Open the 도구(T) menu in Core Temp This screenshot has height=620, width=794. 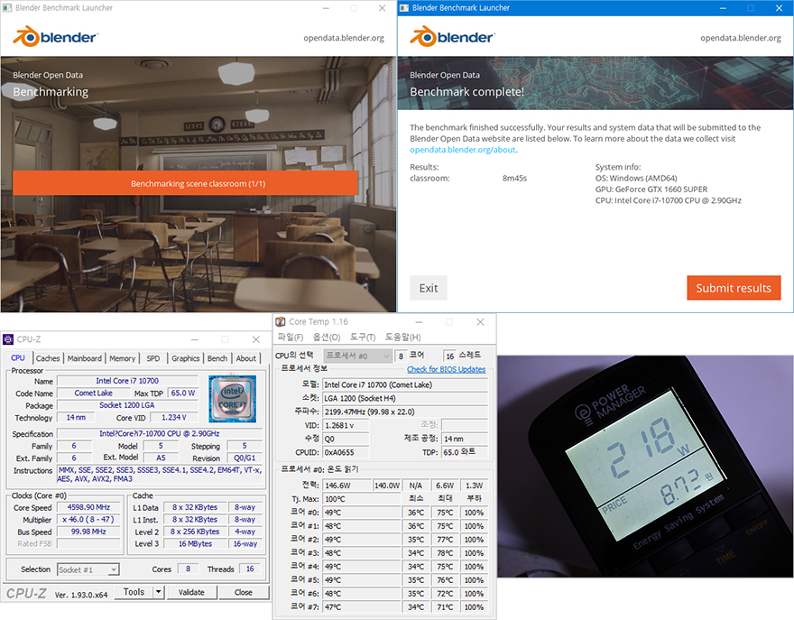pos(363,338)
